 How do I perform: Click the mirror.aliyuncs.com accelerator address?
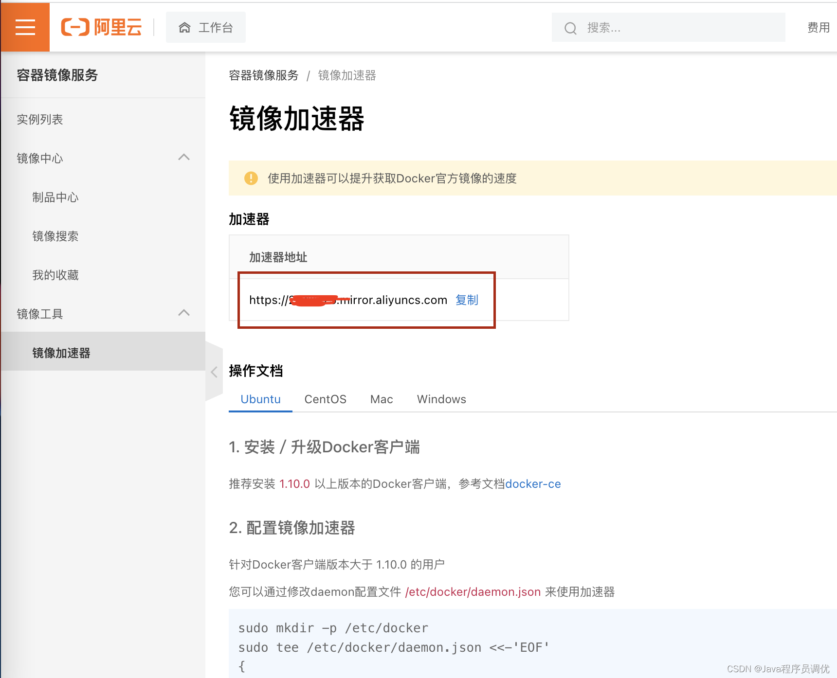point(348,300)
